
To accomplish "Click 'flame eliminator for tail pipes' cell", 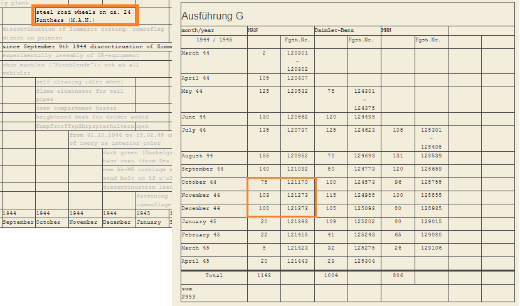I will (x=85, y=95).
